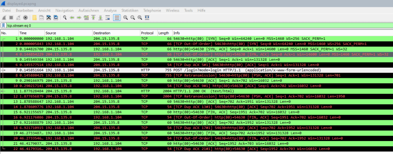Click the close capture file icon
Image resolution: width=393 pixels, height=154 pixels.
click(49, 18)
